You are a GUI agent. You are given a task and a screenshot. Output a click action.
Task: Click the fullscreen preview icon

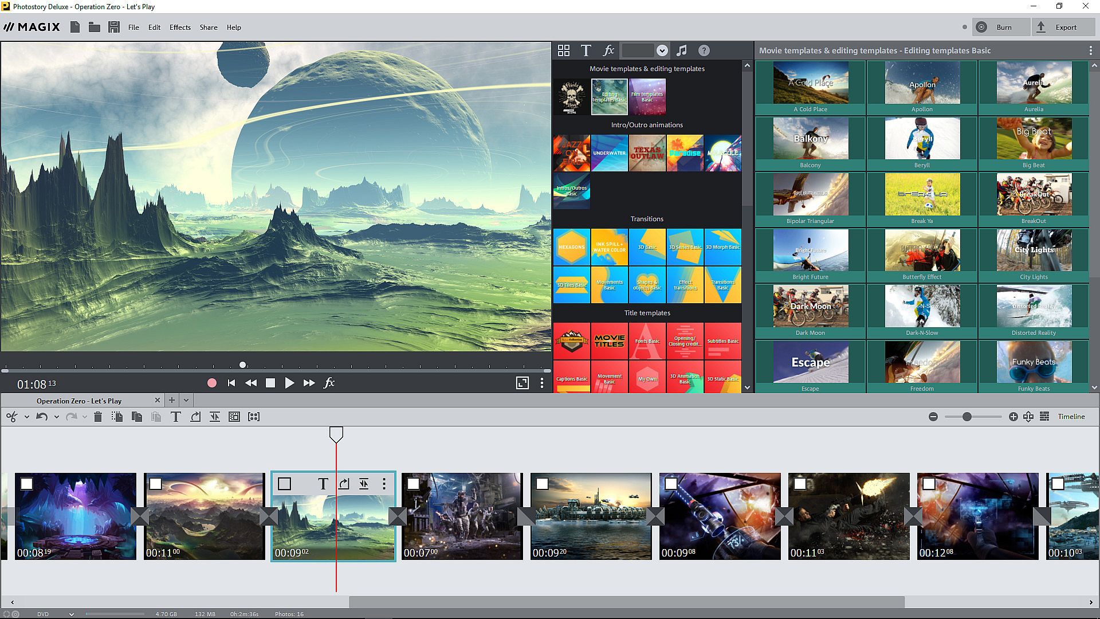pyautogui.click(x=522, y=383)
